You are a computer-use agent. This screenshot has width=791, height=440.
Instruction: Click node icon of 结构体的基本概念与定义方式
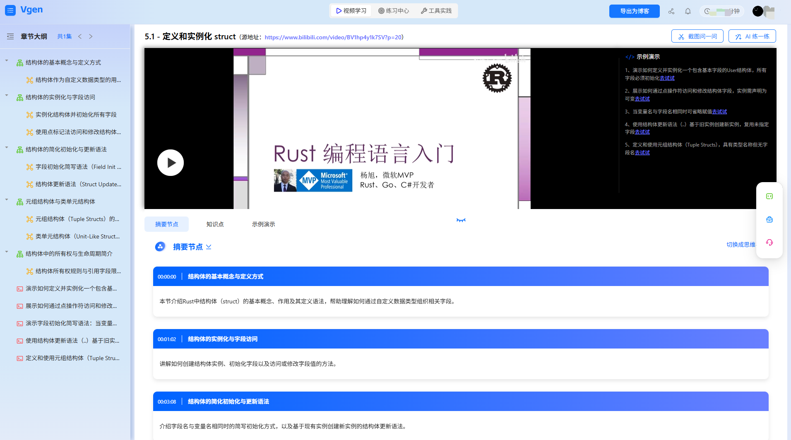[x=20, y=63]
